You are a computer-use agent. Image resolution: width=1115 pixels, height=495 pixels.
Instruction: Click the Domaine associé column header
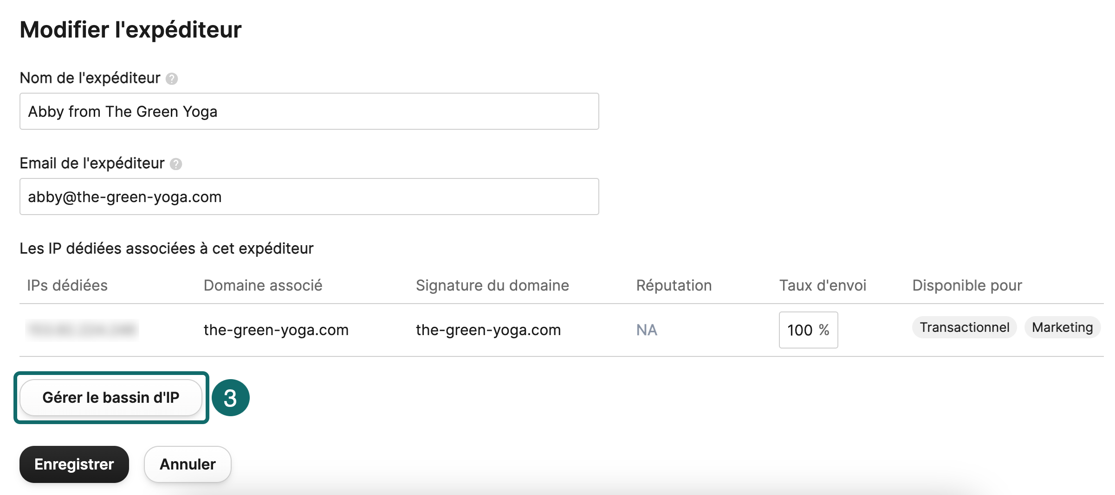263,286
